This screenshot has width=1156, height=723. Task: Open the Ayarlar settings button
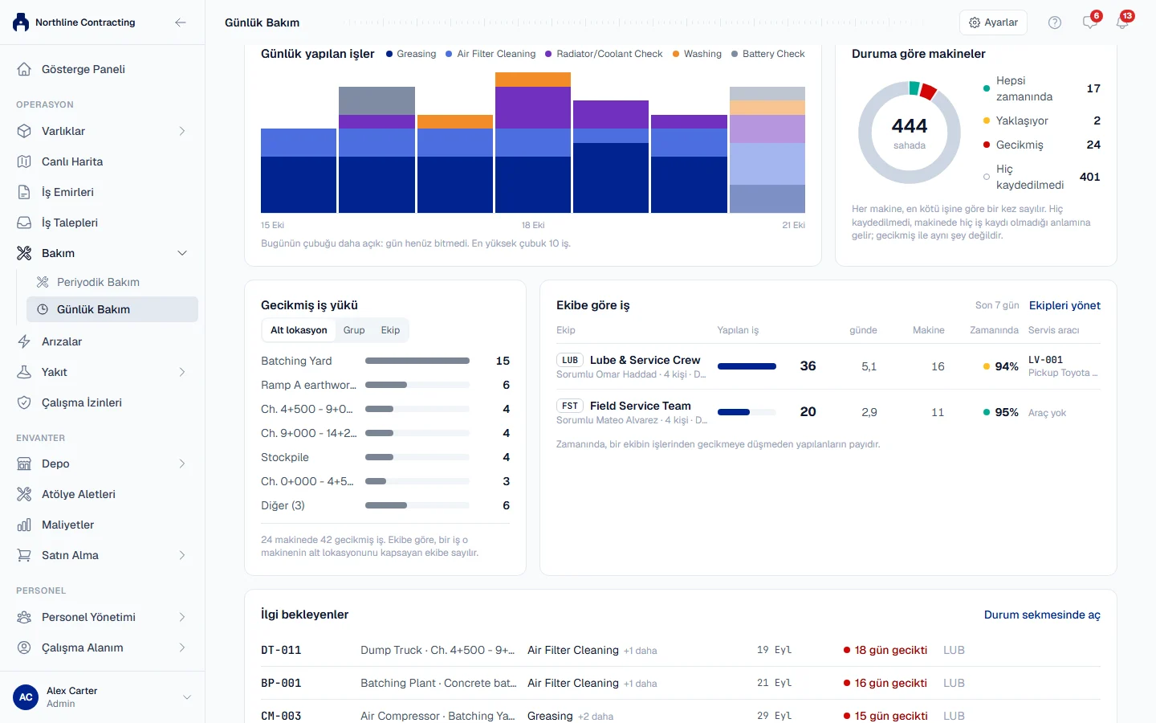click(x=994, y=22)
